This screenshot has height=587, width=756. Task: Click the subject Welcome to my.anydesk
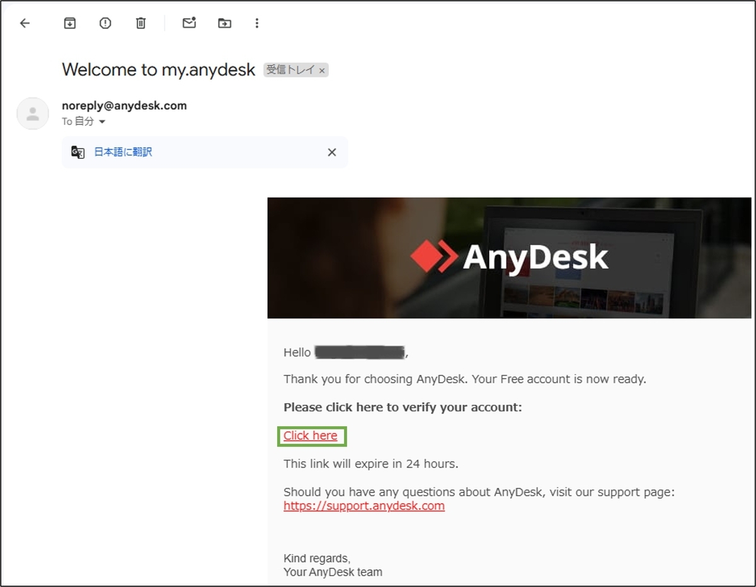159,69
